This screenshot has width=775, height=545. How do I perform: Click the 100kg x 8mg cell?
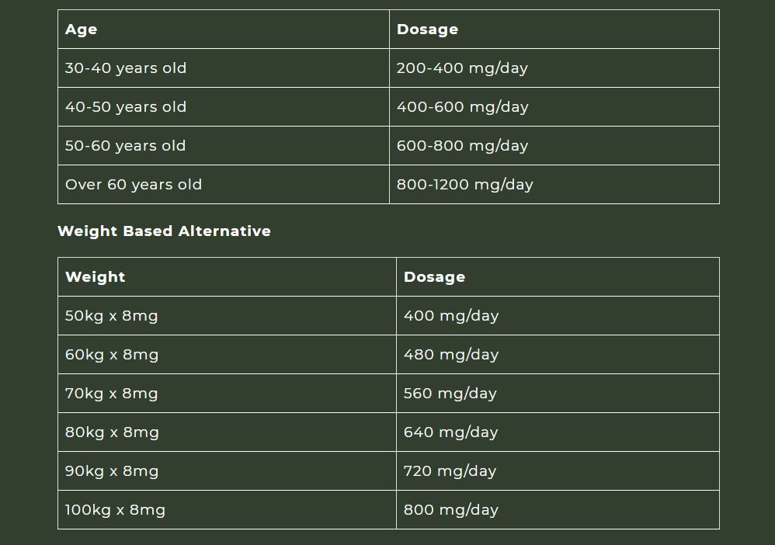[227, 509]
